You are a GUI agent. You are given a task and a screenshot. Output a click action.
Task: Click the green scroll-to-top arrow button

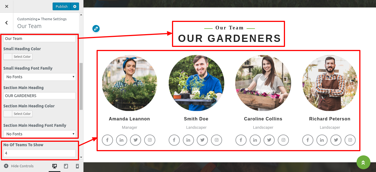point(363,162)
